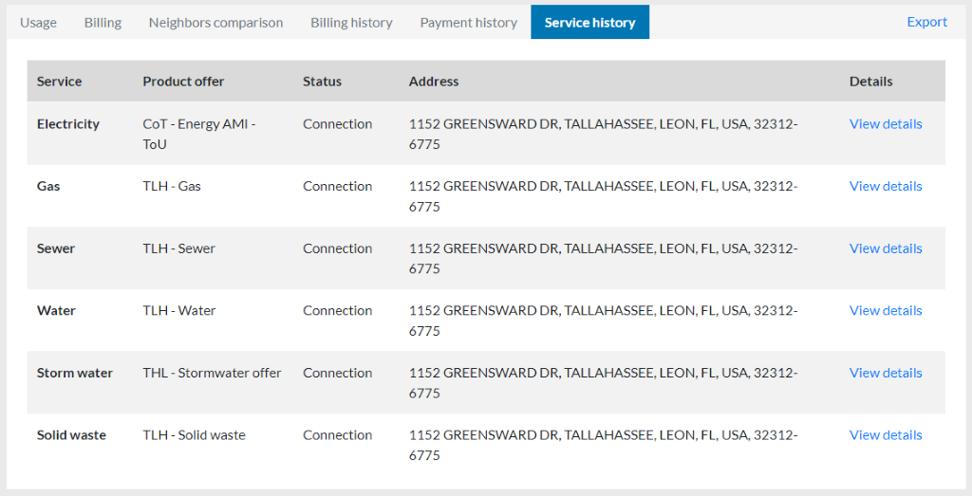Click the Service history tab
The width and height of the screenshot is (972, 496).
590,23
